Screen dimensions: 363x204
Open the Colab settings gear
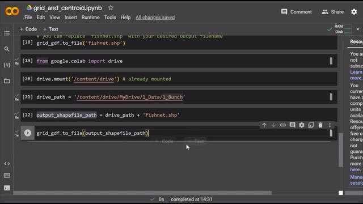354,12
